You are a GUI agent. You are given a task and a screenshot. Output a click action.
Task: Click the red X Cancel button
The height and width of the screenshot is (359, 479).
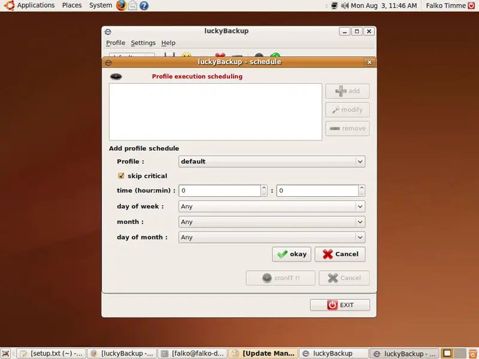(340, 254)
